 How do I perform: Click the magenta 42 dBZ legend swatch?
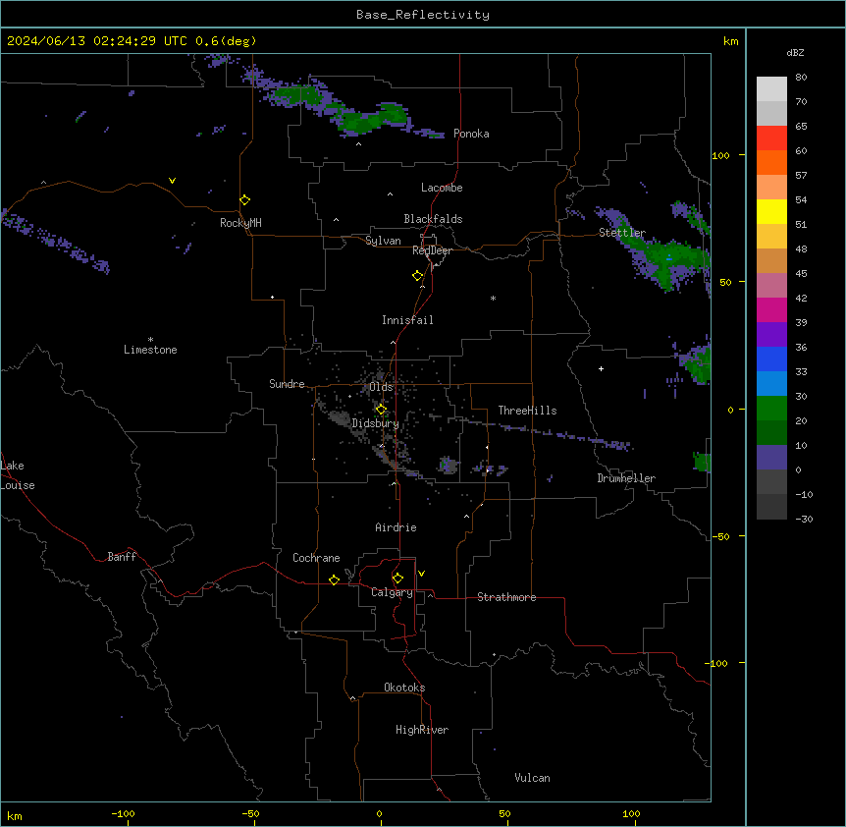771,309
